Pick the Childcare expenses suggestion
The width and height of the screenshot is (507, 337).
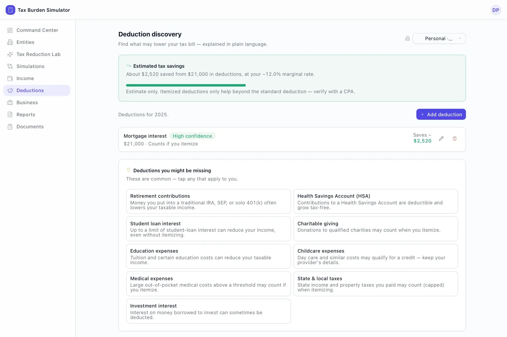click(376, 256)
